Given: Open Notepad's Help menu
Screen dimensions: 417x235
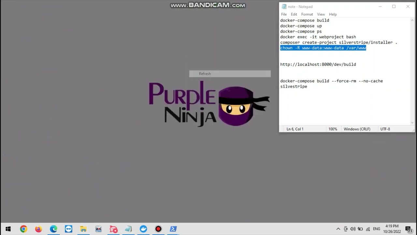Looking at the screenshot, I should pyautogui.click(x=333, y=14).
